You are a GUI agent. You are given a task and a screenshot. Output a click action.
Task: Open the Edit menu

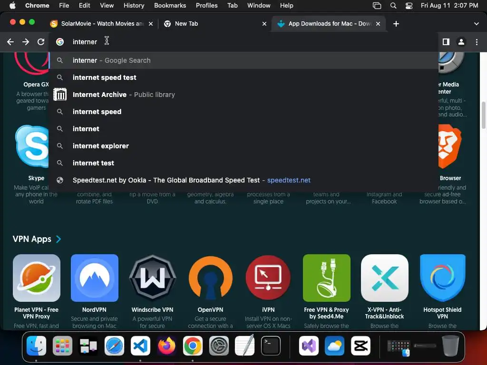(84, 6)
